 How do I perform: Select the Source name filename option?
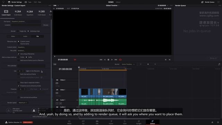[18, 44]
